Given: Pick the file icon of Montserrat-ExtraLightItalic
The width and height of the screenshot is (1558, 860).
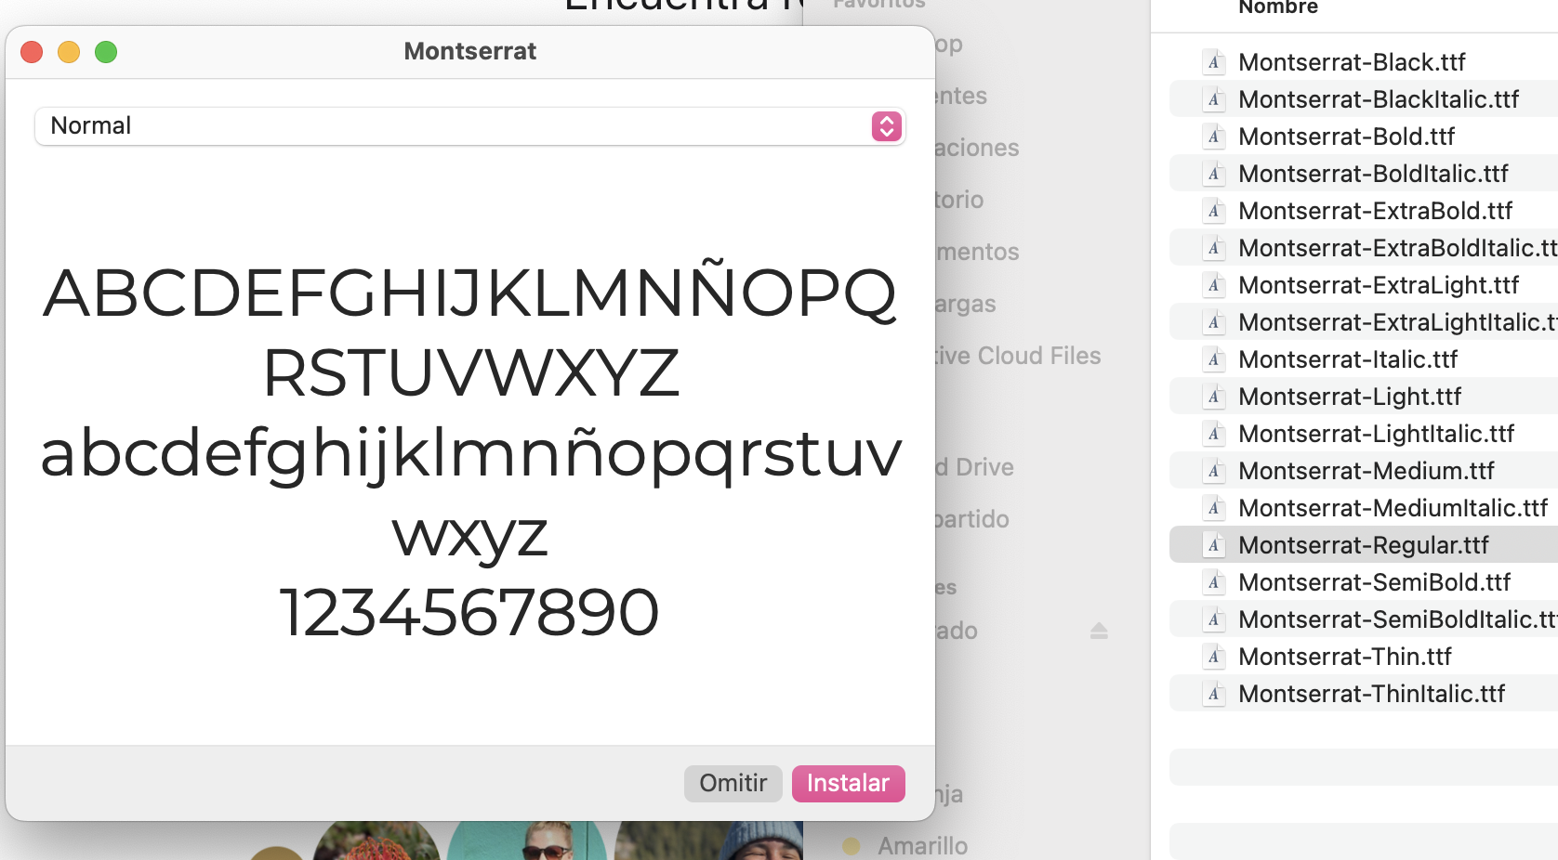Looking at the screenshot, I should click(x=1213, y=322).
